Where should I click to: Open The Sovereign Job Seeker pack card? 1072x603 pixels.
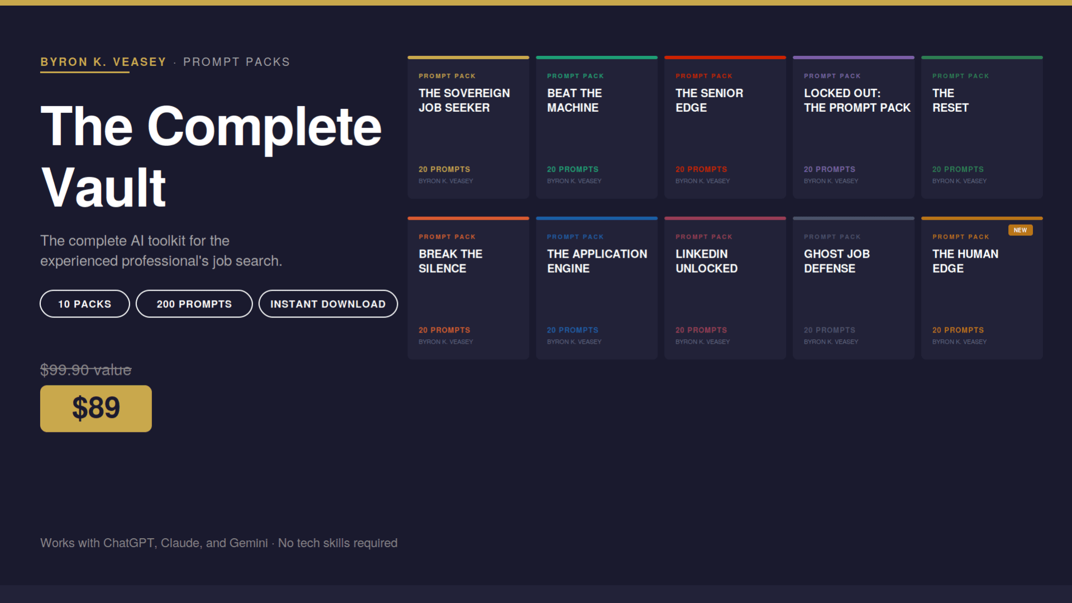coord(468,127)
